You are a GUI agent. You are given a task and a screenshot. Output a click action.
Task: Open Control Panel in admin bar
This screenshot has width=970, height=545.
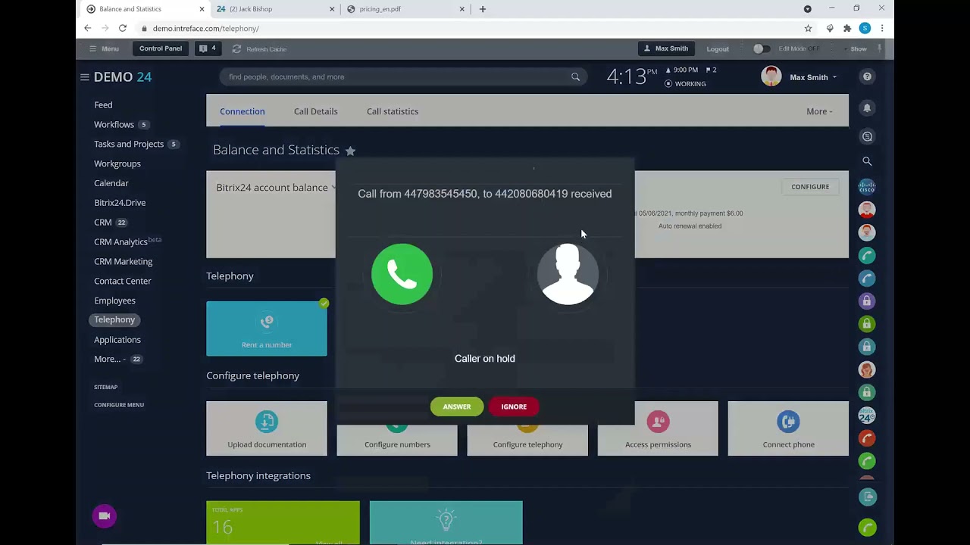click(161, 48)
